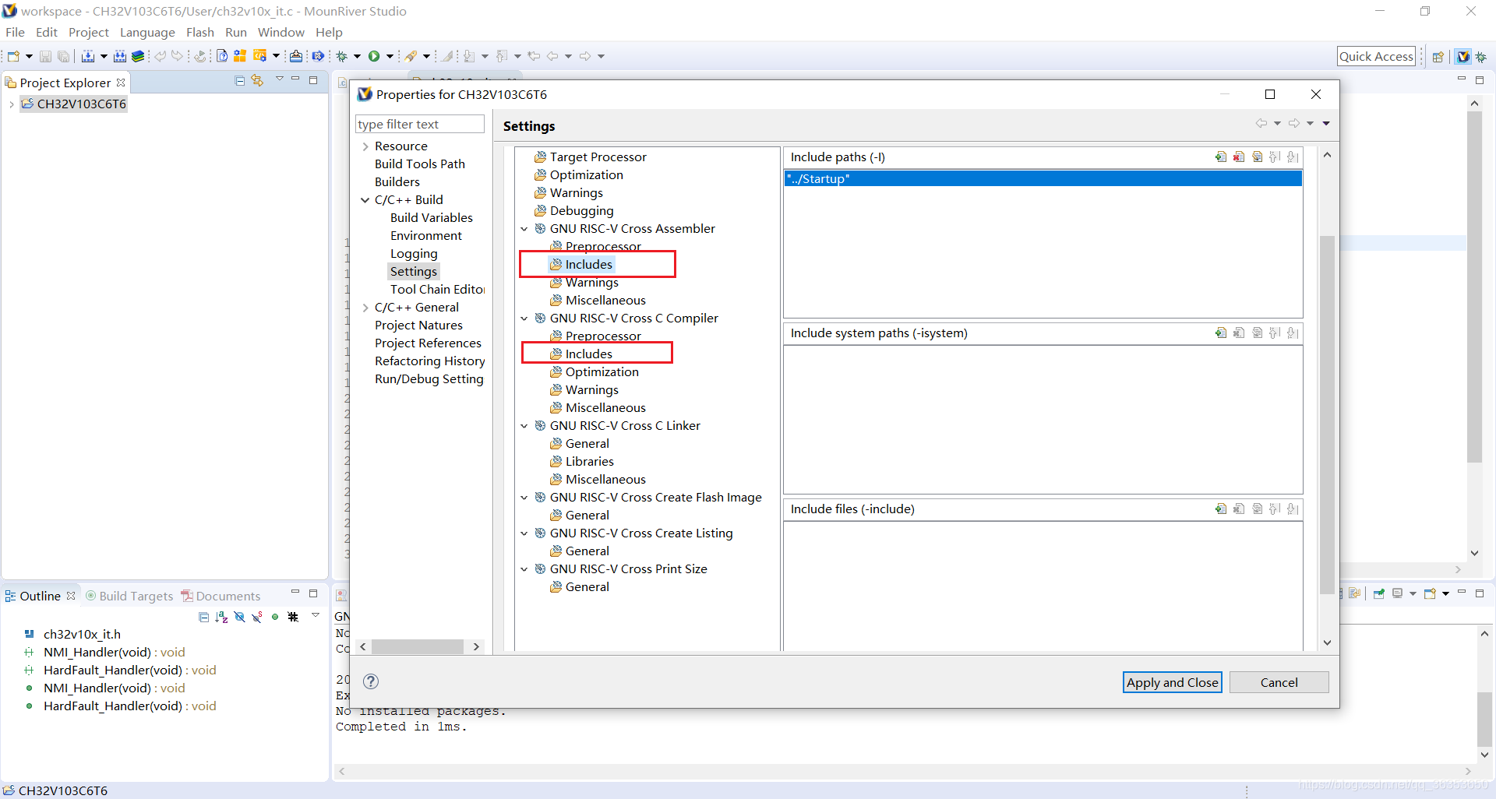This screenshot has height=799, width=1496.
Task: Click the highlighter search toolbar icon
Action: [411, 56]
